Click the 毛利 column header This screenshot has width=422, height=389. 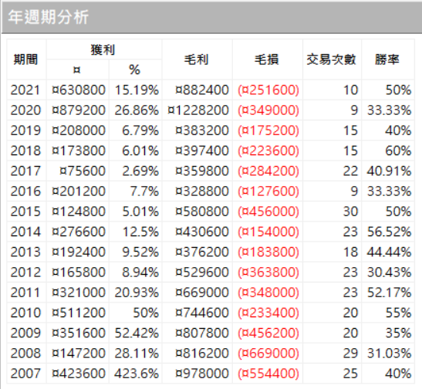tap(197, 59)
